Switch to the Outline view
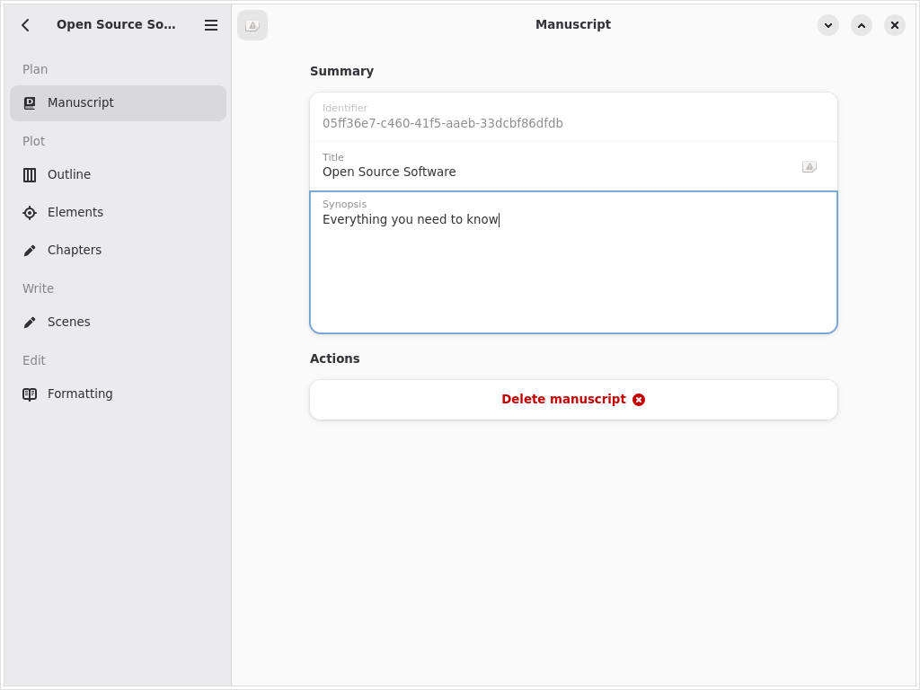 point(118,175)
